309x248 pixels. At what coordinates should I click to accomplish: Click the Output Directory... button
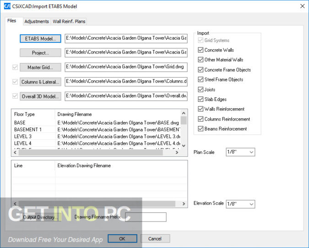coord(40,217)
